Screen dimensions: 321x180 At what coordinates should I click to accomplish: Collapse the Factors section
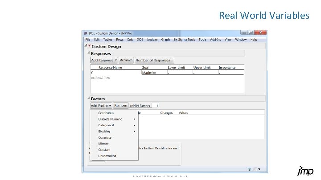pyautogui.click(x=89, y=98)
